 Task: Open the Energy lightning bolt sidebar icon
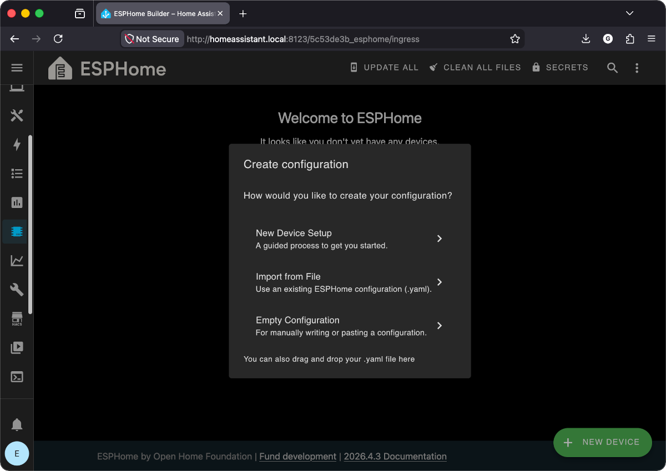17,145
